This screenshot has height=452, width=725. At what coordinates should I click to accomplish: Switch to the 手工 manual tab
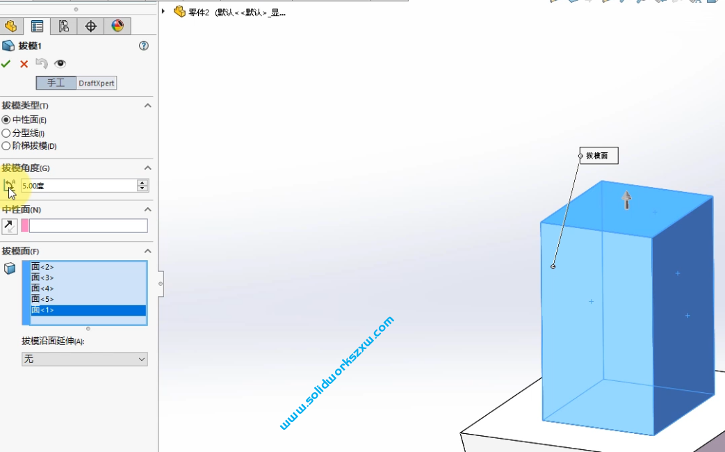tap(56, 83)
